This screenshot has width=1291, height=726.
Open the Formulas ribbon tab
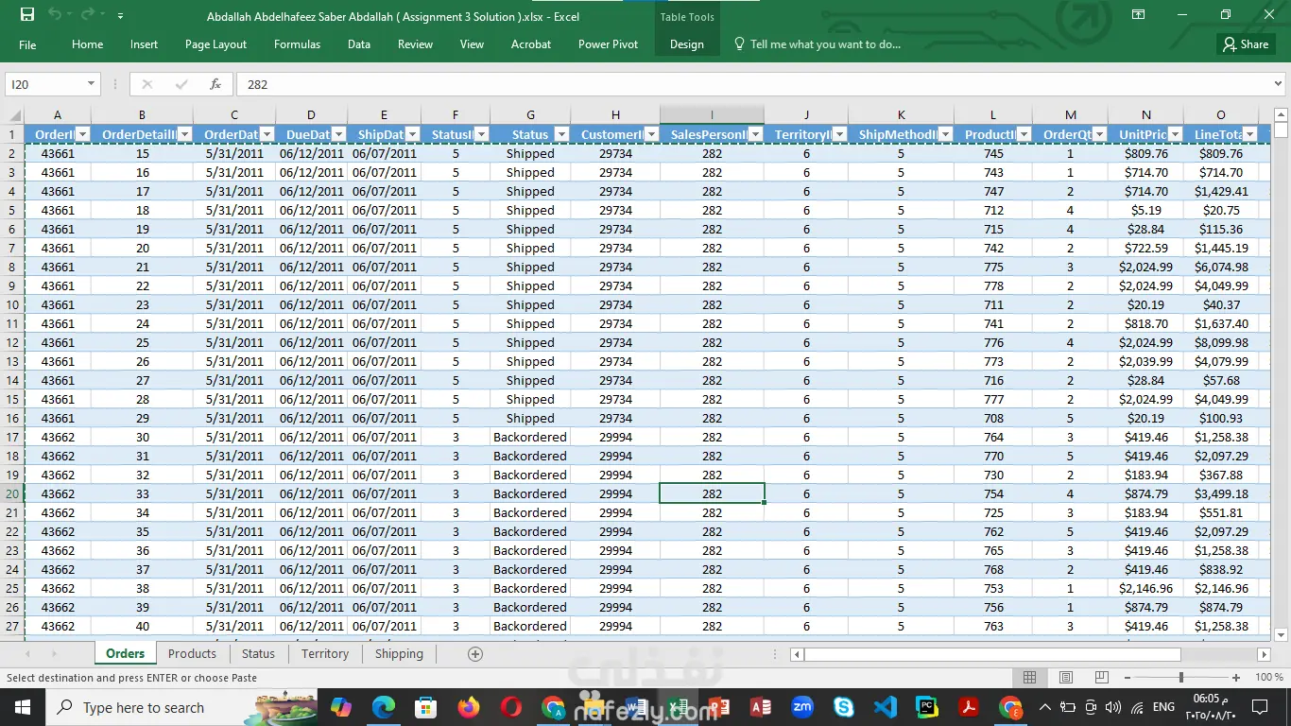297,44
